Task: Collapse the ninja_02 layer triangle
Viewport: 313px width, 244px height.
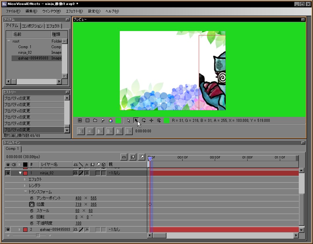Action: pyautogui.click(x=20, y=173)
